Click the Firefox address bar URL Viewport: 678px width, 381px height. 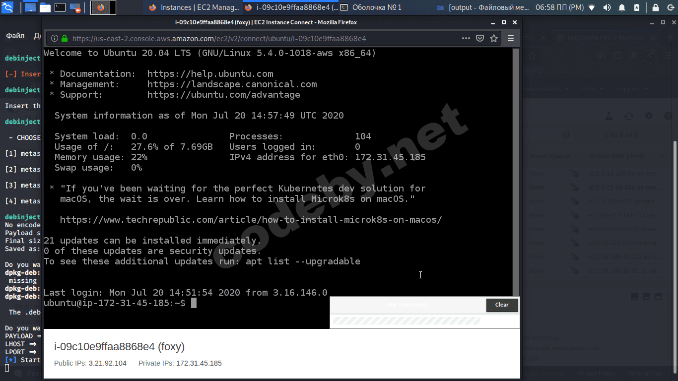(219, 38)
